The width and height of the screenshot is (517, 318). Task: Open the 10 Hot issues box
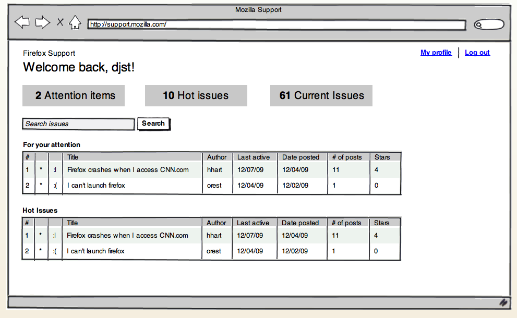196,95
